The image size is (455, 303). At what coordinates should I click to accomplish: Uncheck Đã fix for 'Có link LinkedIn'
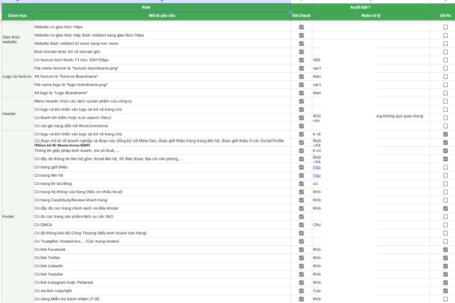pyautogui.click(x=445, y=266)
